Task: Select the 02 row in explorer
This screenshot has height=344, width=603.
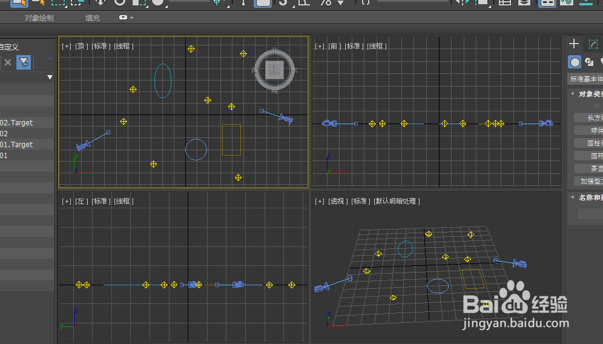Action: [27, 133]
